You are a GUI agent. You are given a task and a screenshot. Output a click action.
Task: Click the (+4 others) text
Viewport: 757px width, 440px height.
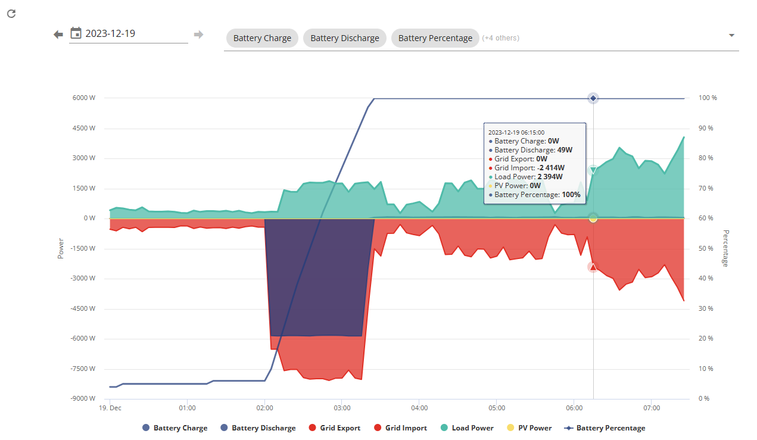(x=500, y=38)
